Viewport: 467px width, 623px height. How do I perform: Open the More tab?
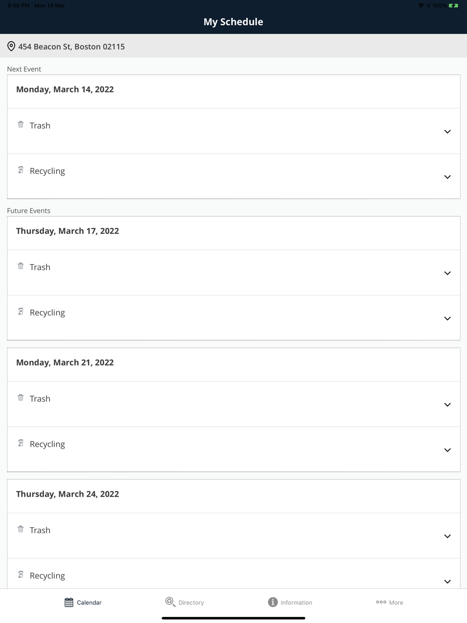(389, 602)
